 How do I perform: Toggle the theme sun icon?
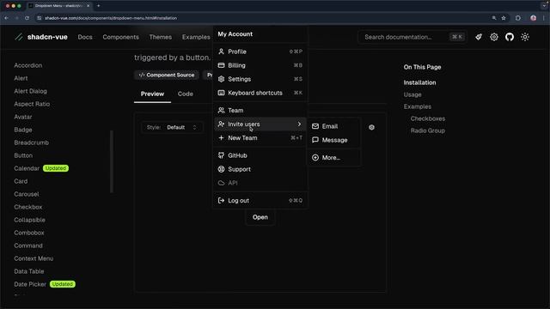click(525, 37)
